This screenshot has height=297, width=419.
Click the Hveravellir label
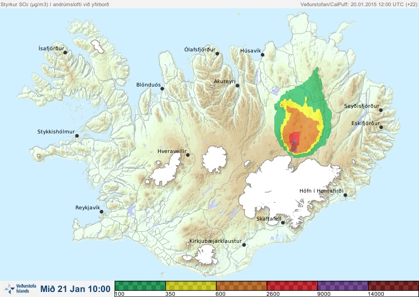[x=172, y=151]
